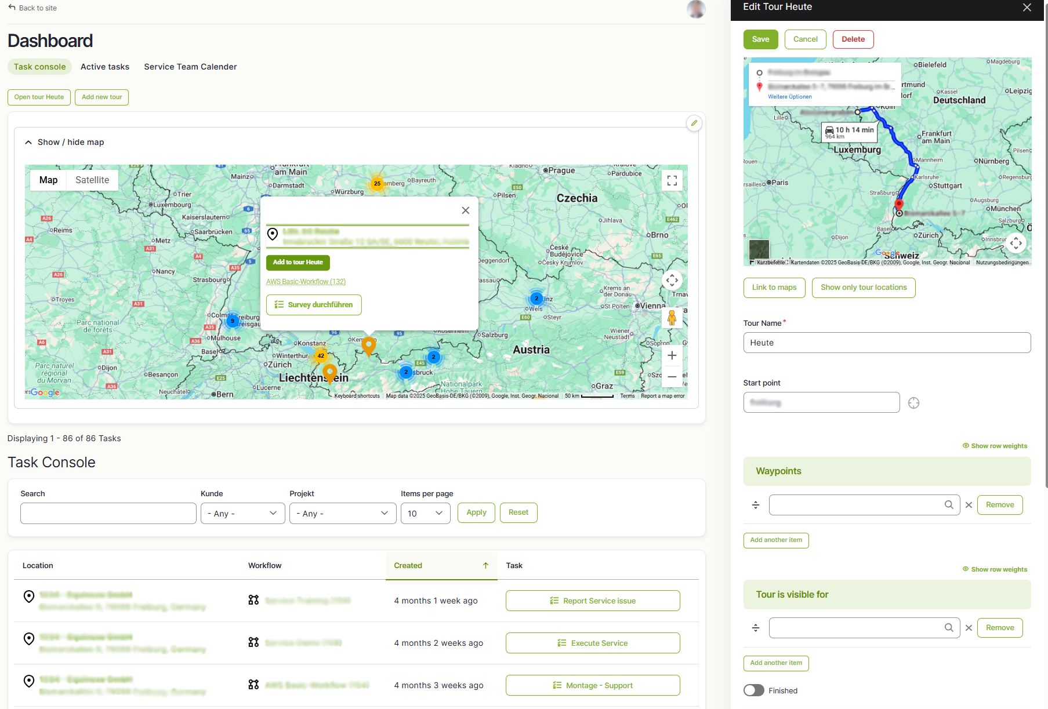Save the tour with Save button
Screen dimensions: 1048x709
coord(760,39)
